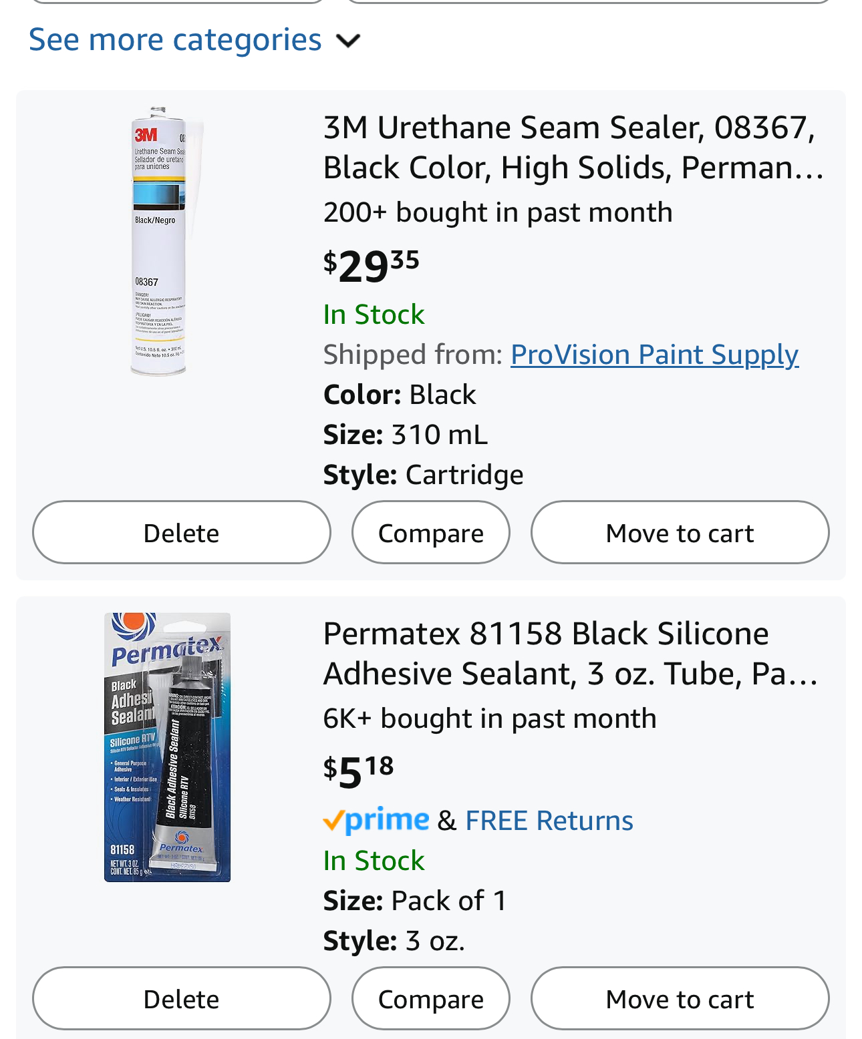Click the 6K+ bought in past month text
Screen dimensions: 862x1039
coord(490,718)
